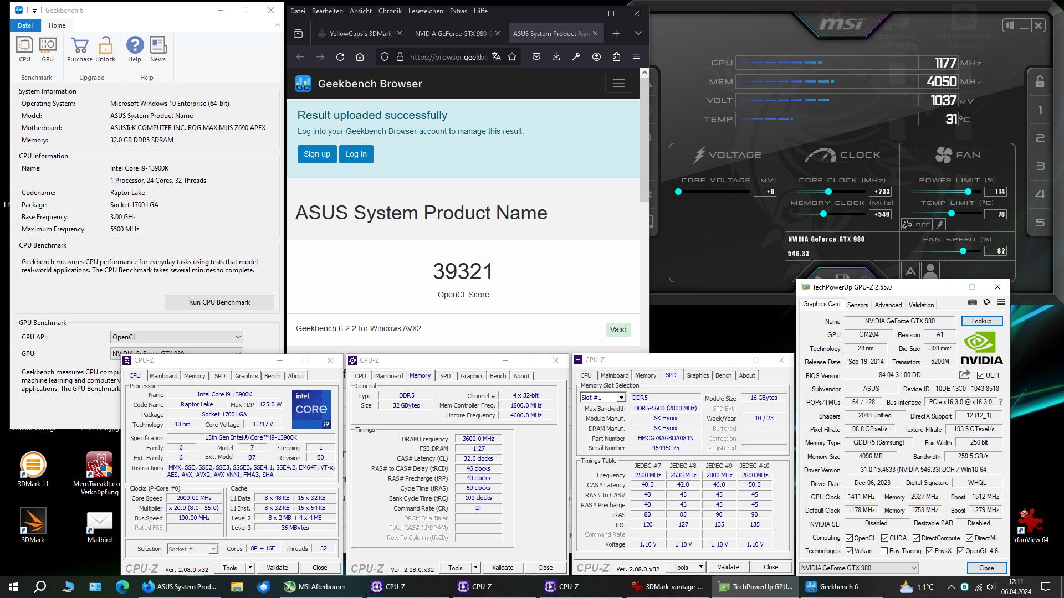
Task: Click Lookup button in GPU-Z
Action: [x=981, y=321]
